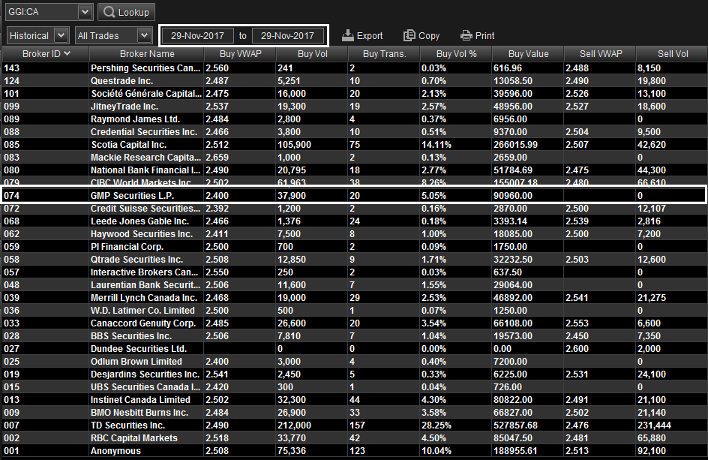Viewport: 708px width, 460px height.
Task: Click BBS Securities Inc. broker name
Action: click(x=131, y=336)
